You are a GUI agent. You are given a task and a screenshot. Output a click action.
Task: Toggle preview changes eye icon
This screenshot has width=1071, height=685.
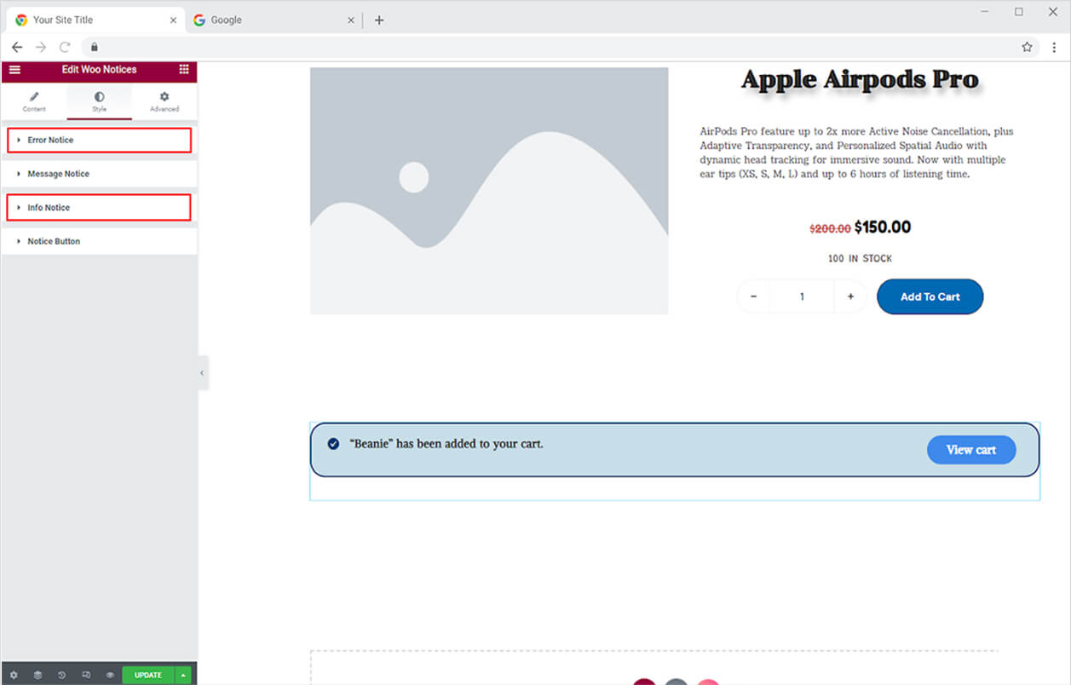[x=110, y=675]
